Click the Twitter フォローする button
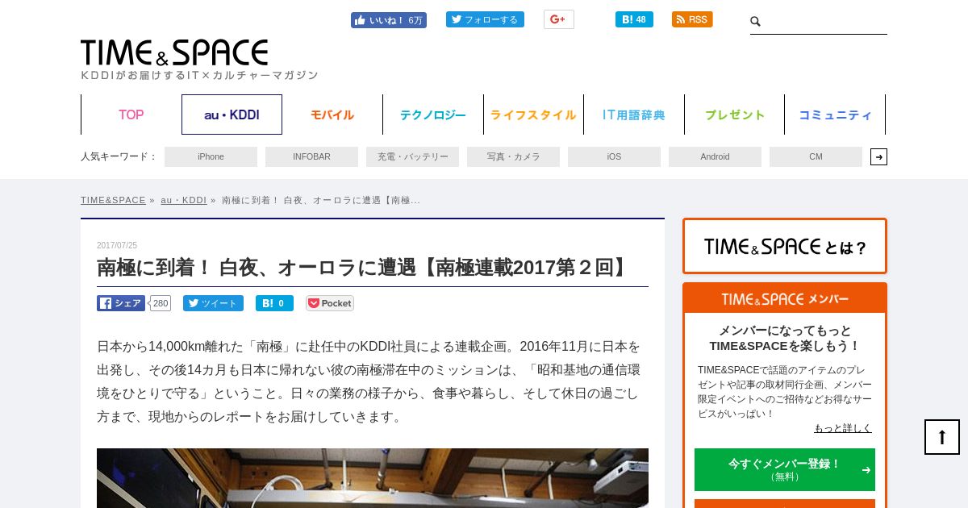Viewport: 968px width, 508px height. pyautogui.click(x=485, y=19)
